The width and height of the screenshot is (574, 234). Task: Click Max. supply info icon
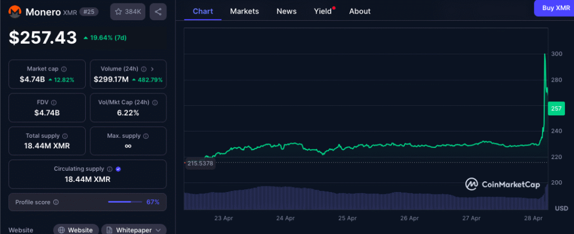(x=148, y=135)
